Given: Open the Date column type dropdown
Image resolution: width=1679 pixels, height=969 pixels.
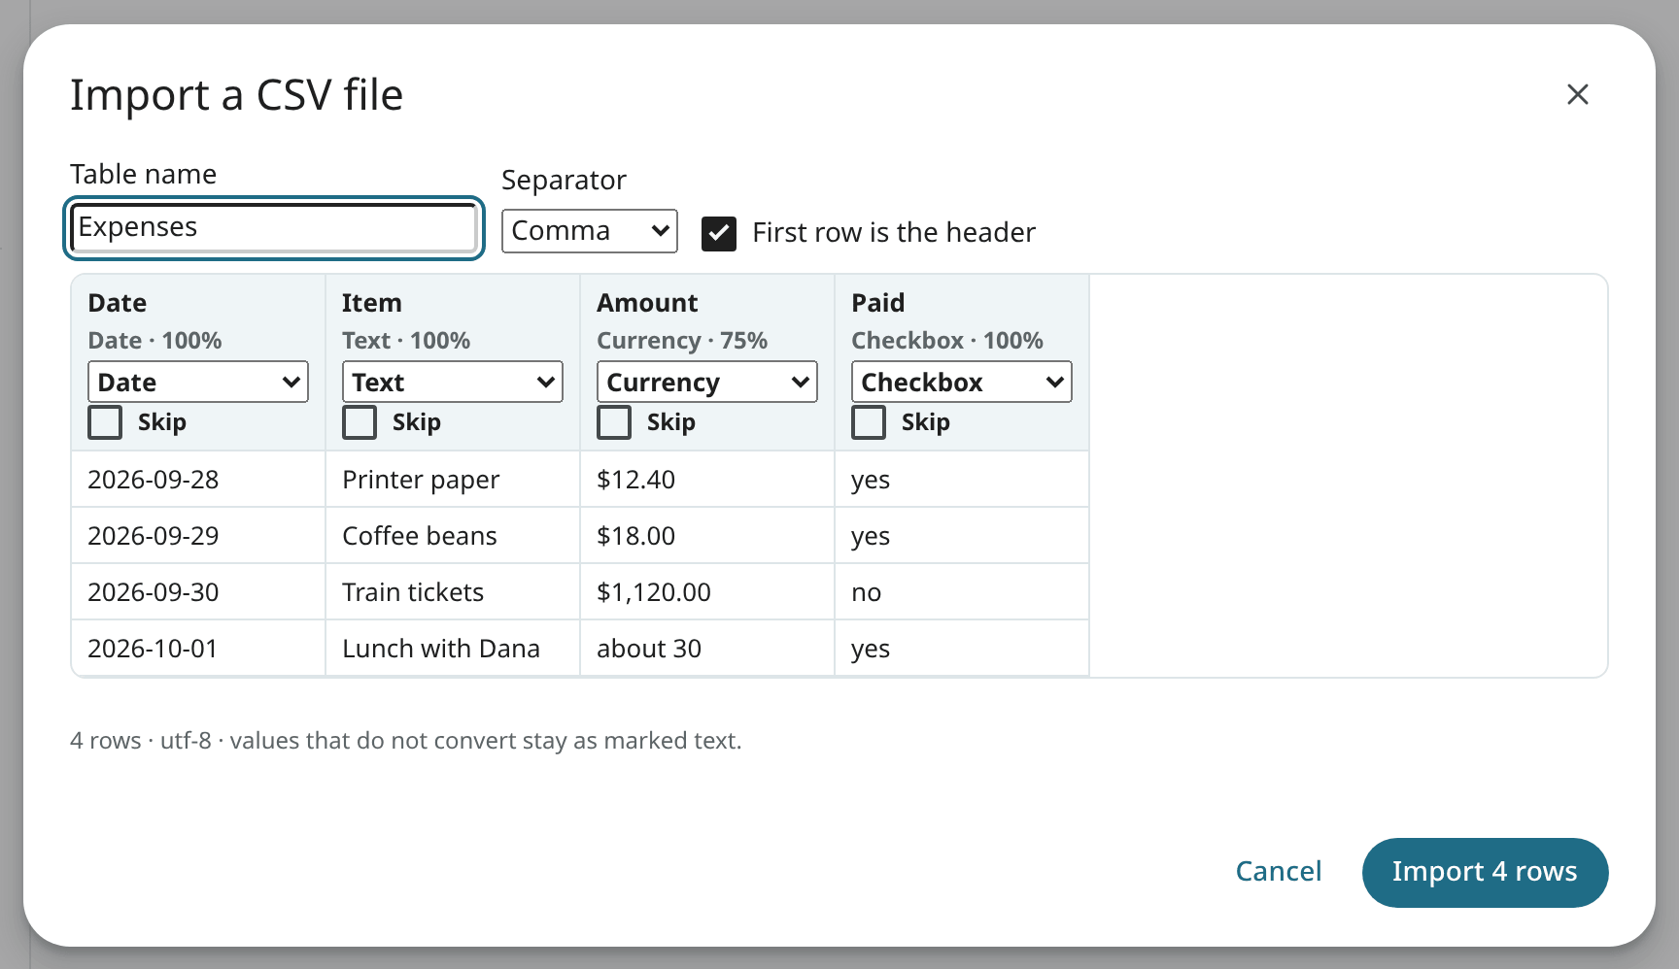Looking at the screenshot, I should 198,382.
